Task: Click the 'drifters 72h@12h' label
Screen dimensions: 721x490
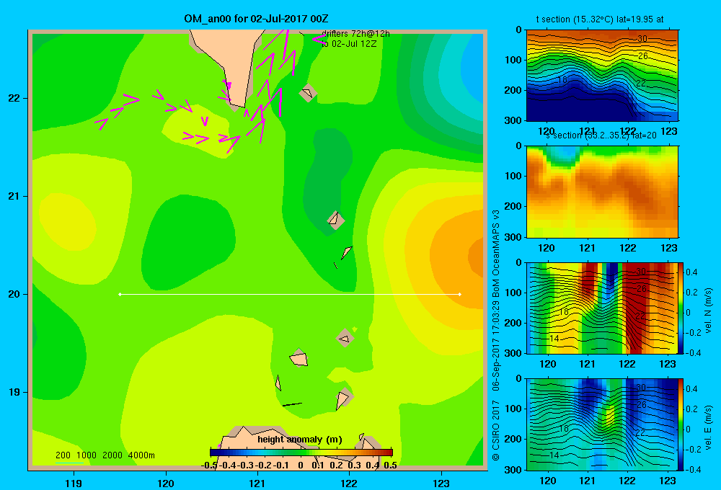Action: 355,34
